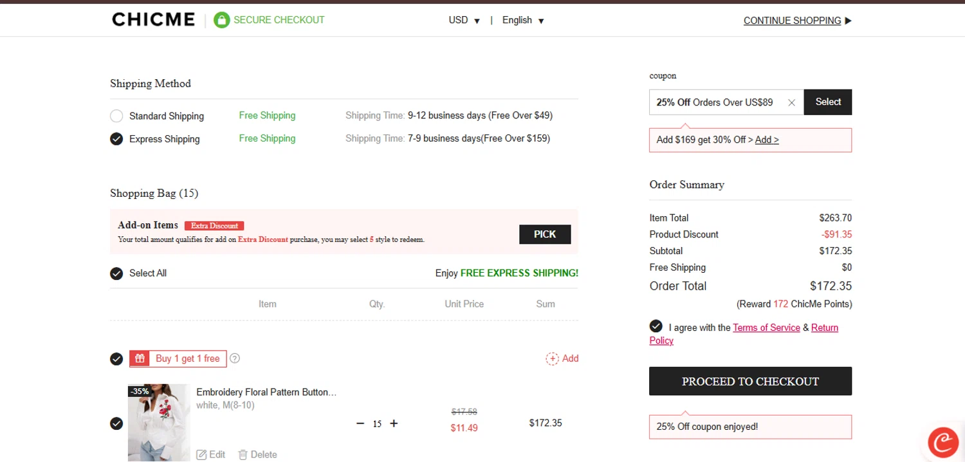Open the Terms of Service link
The image size is (965, 462).
[766, 328]
